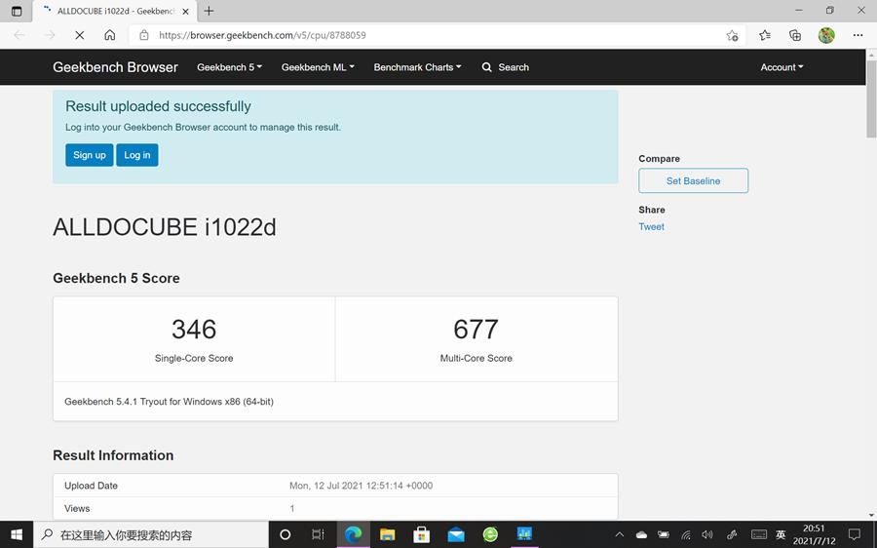Click the Set Baseline button
877x548 pixels.
[x=693, y=180]
